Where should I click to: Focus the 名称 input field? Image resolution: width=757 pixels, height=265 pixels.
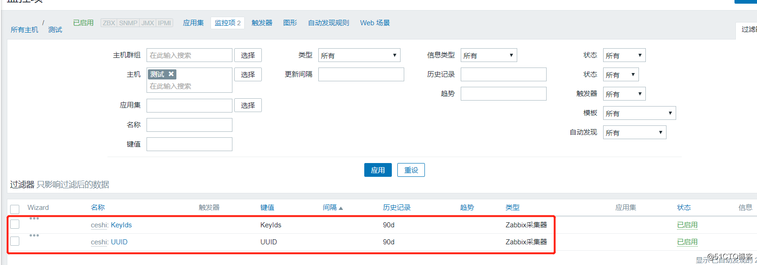(x=189, y=125)
